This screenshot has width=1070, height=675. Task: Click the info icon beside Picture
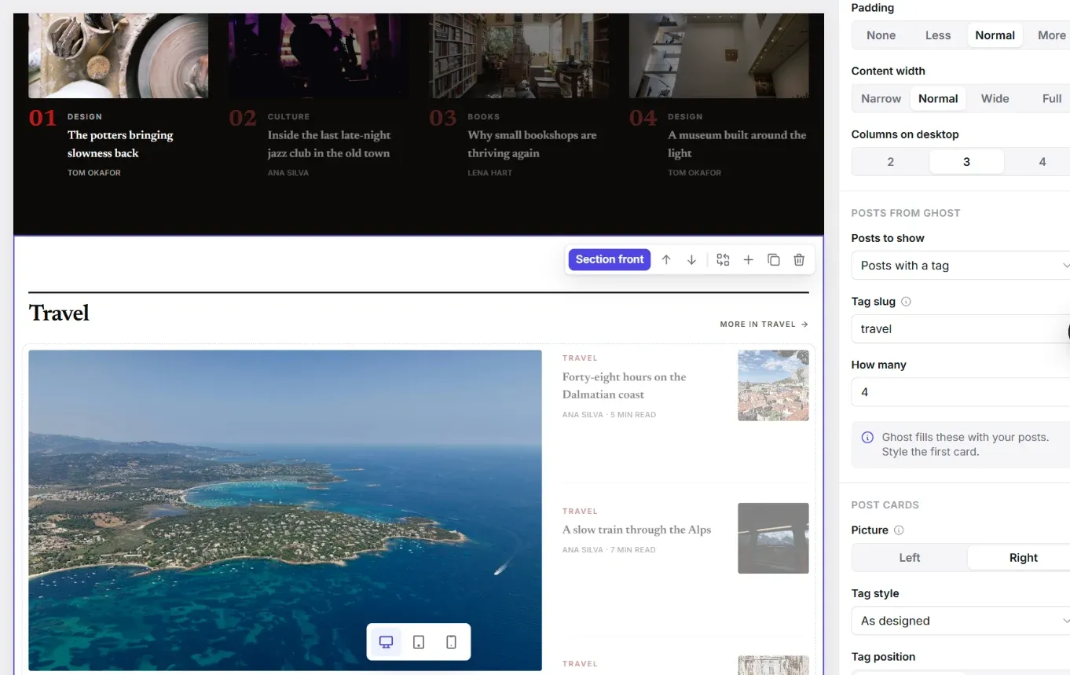click(899, 530)
